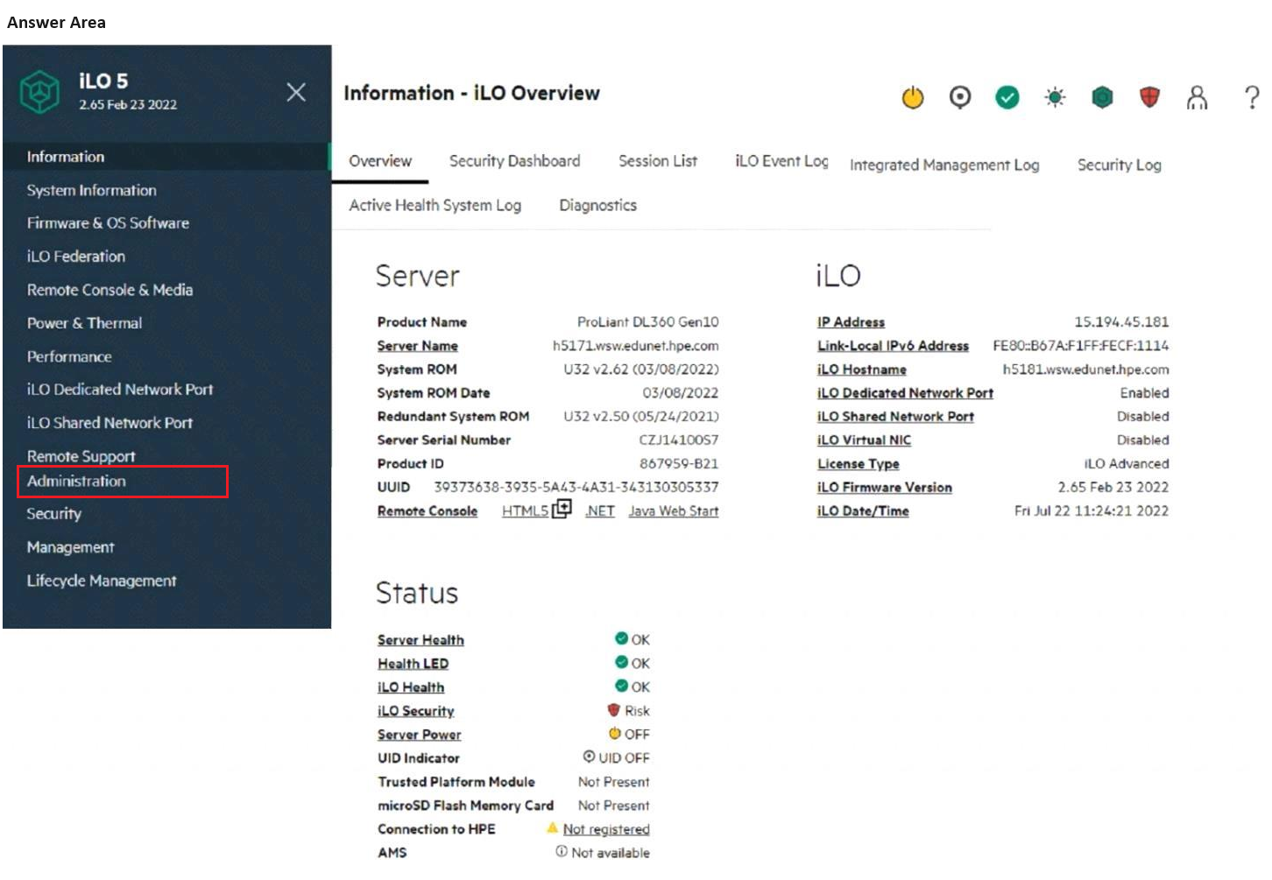1272x880 pixels.
Task: Click the iLO Security Risk shield icon
Action: point(613,709)
